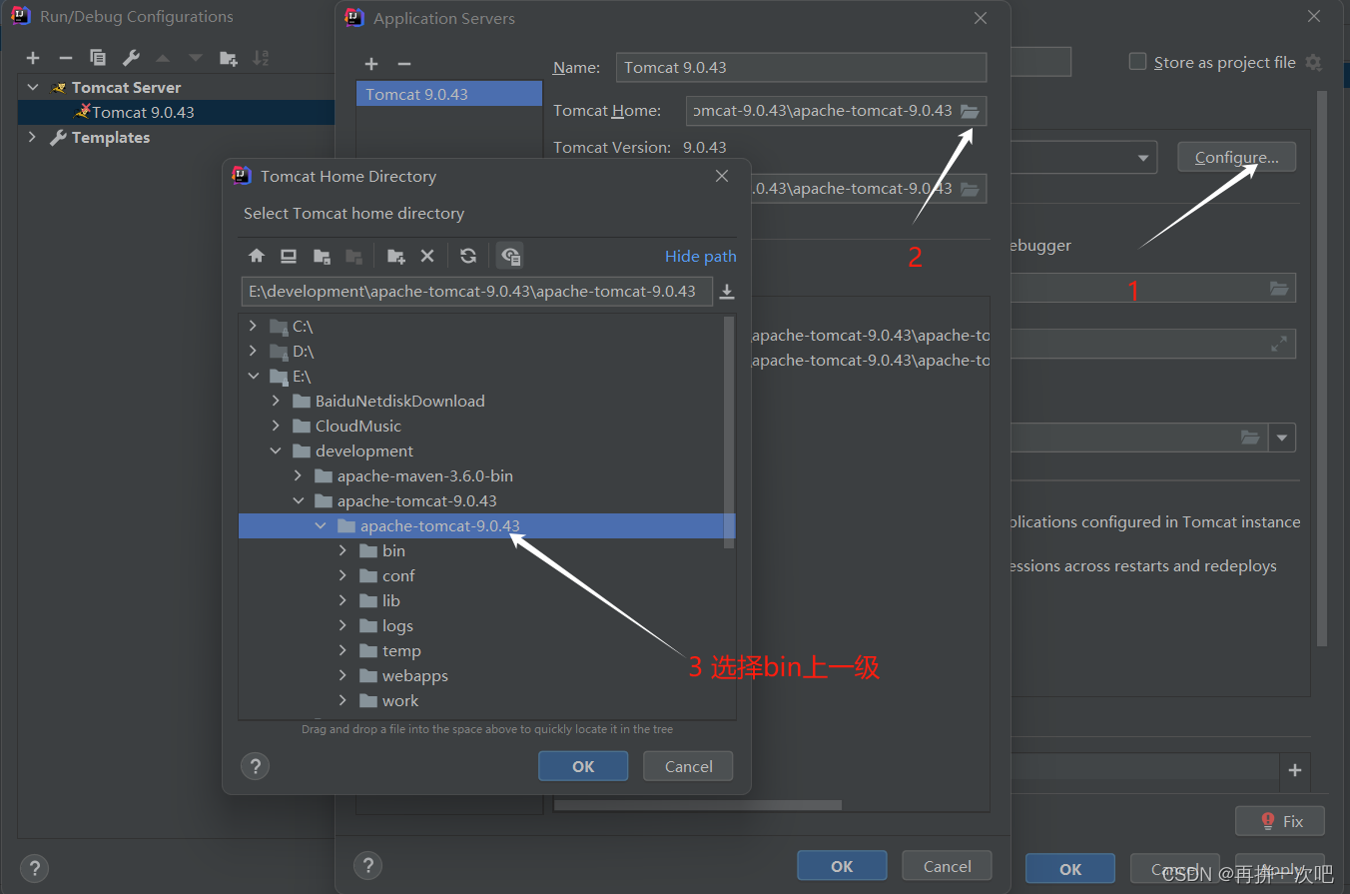The width and height of the screenshot is (1350, 894).
Task: Collapse E:\ drive node
Action: click(253, 377)
